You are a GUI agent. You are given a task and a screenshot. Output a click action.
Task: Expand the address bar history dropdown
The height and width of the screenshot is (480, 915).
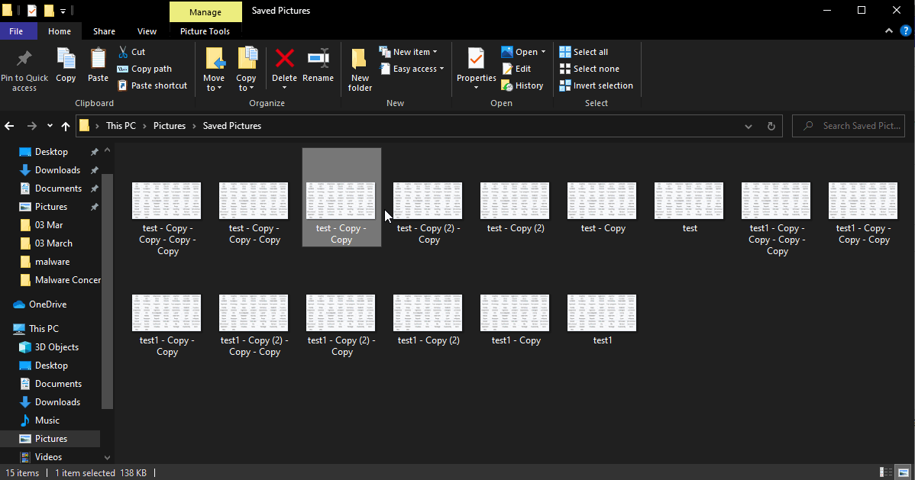pos(748,126)
